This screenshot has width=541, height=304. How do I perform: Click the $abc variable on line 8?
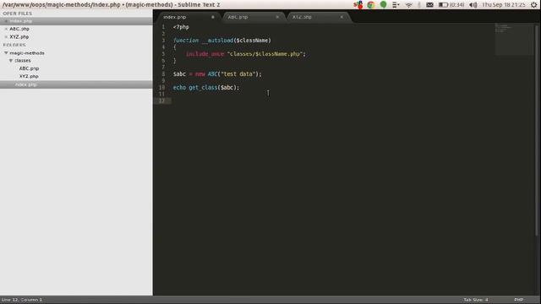(179, 74)
